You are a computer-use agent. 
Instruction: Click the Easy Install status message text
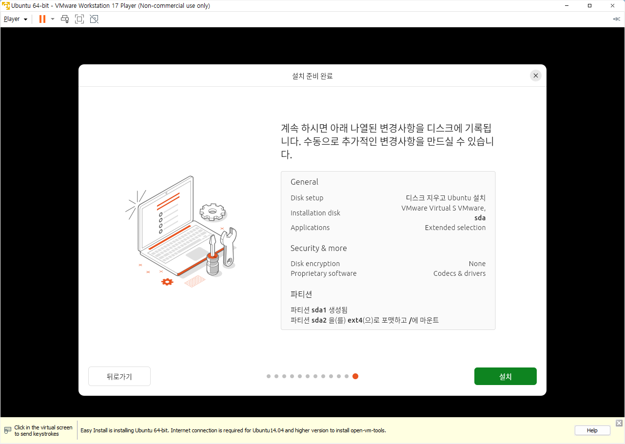pyautogui.click(x=233, y=430)
